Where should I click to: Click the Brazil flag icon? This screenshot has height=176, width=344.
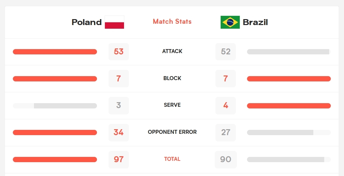pos(230,22)
